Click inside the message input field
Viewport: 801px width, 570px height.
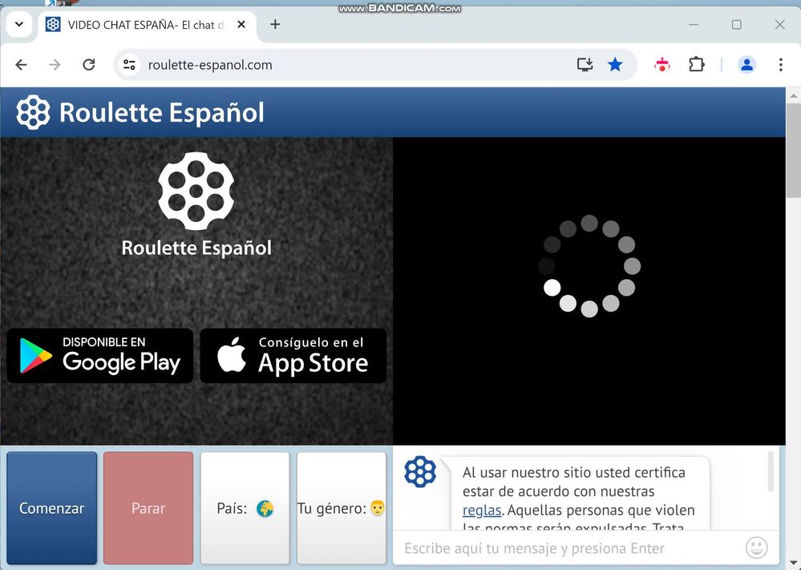coord(561,548)
